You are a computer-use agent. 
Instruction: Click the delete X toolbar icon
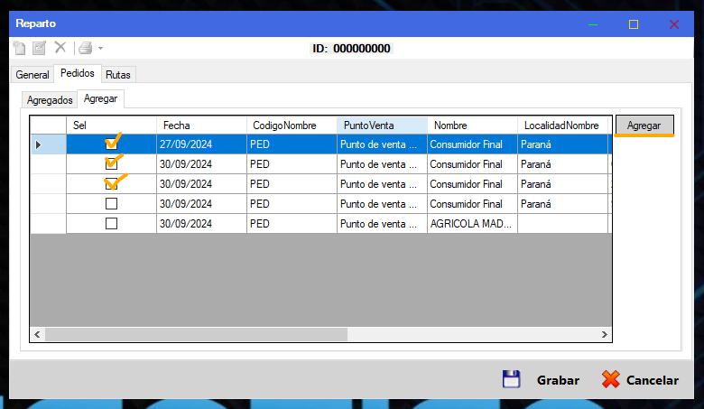click(x=60, y=48)
